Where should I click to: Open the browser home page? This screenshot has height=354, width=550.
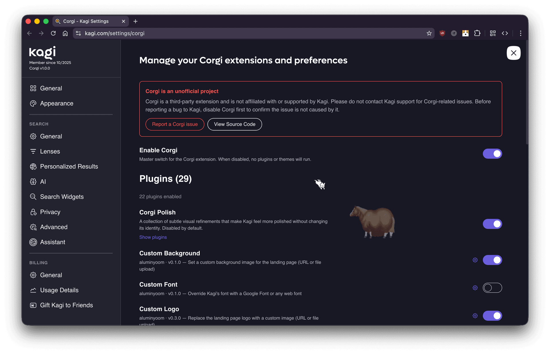tap(65, 33)
